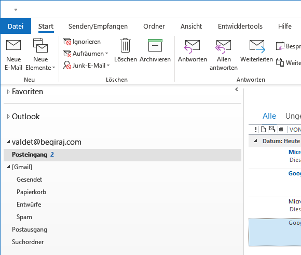This screenshot has width=301, height=255.
Task: Expand the Favoriten section
Action: pos(8,92)
